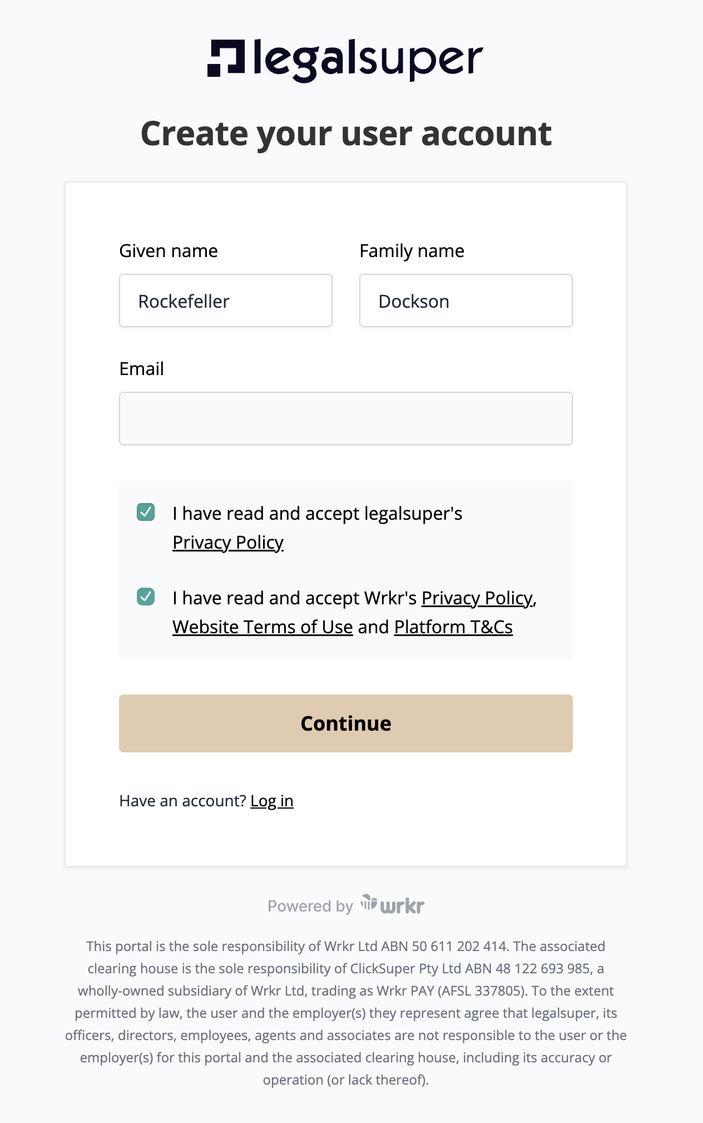This screenshot has height=1123, width=703.
Task: Focus the empty Email input field
Action: pyautogui.click(x=346, y=418)
